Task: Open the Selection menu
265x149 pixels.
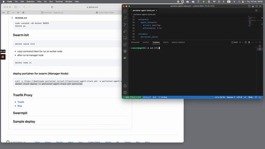Action: (31, 2)
